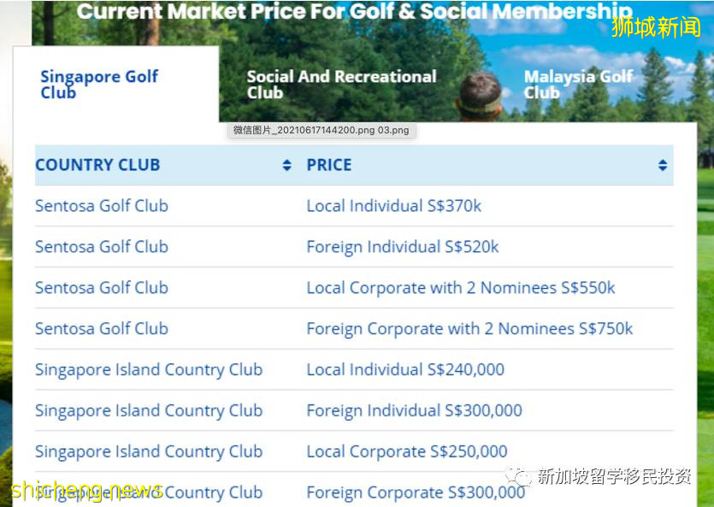Image resolution: width=714 pixels, height=507 pixels.
Task: Click the Local Individual S$370k price
Action: pos(394,206)
